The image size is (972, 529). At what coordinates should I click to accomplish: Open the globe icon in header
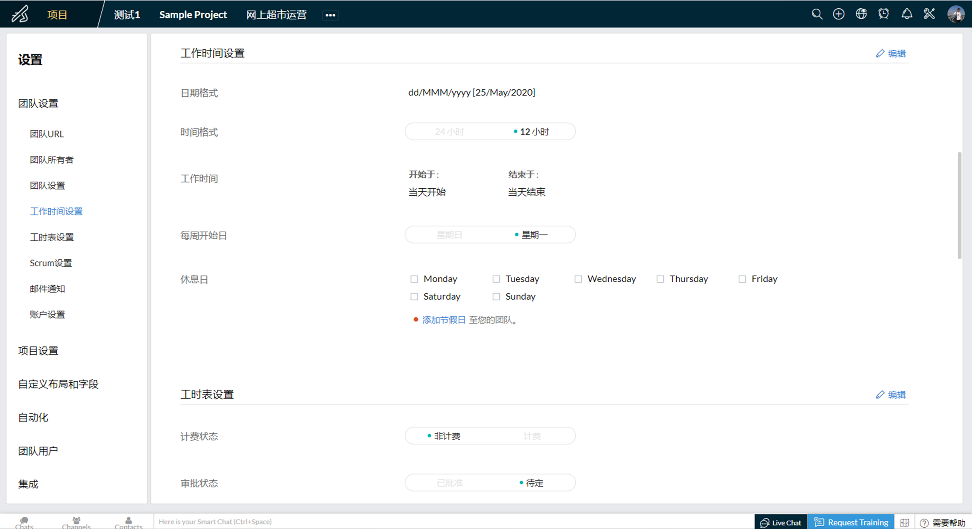pyautogui.click(x=861, y=14)
